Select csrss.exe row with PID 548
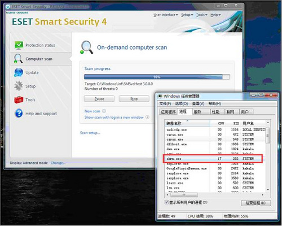The height and width of the screenshot is (226, 282). [x=215, y=140]
